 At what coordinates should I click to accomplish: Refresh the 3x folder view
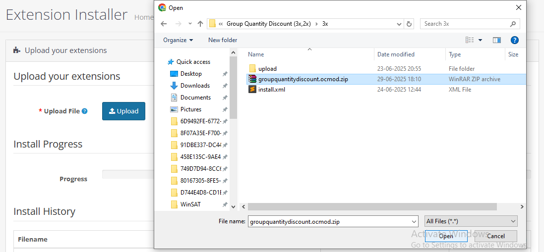tap(409, 24)
